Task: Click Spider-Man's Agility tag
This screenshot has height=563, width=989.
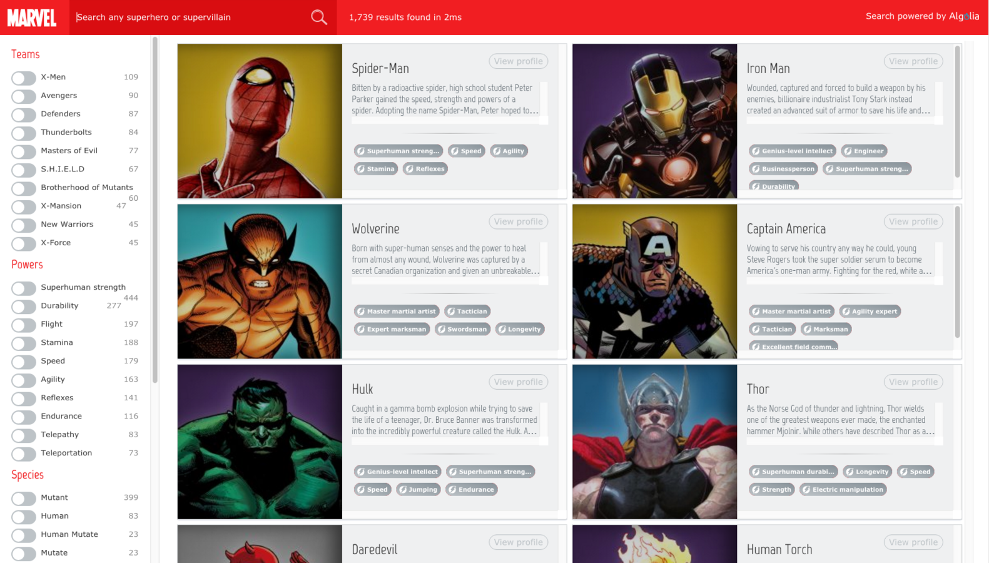Action: (x=509, y=151)
